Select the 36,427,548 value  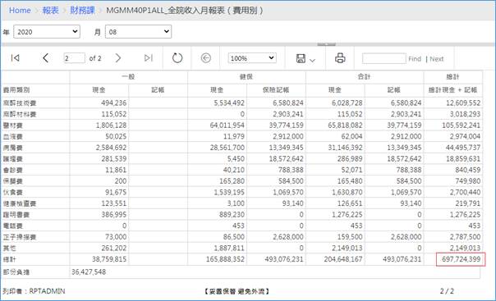pos(89,272)
